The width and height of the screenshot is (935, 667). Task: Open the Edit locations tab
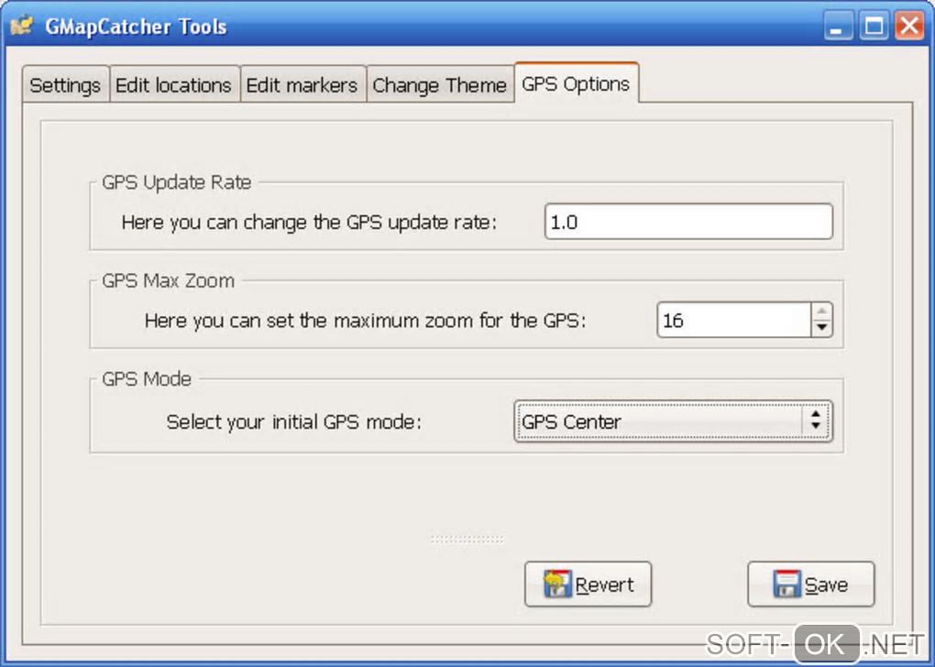point(173,85)
